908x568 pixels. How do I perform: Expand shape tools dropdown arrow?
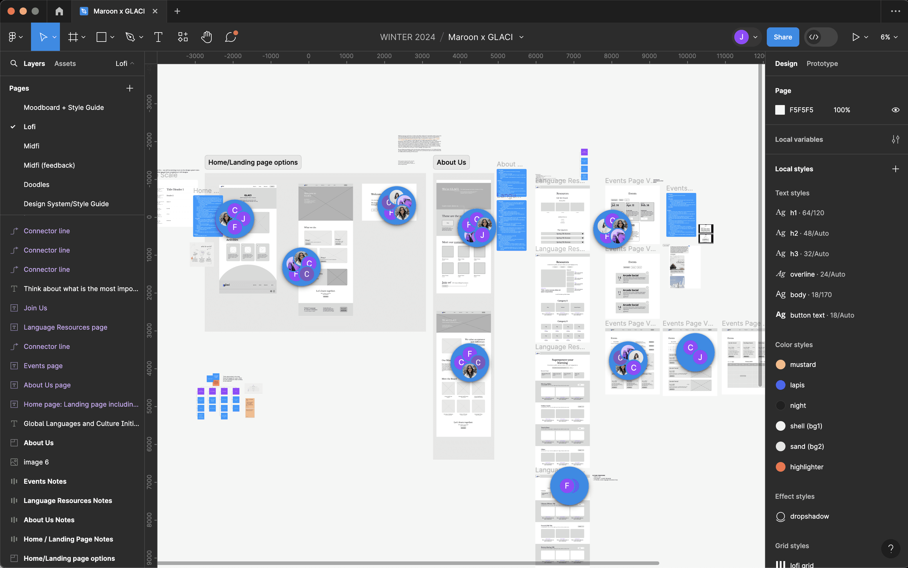pyautogui.click(x=112, y=37)
